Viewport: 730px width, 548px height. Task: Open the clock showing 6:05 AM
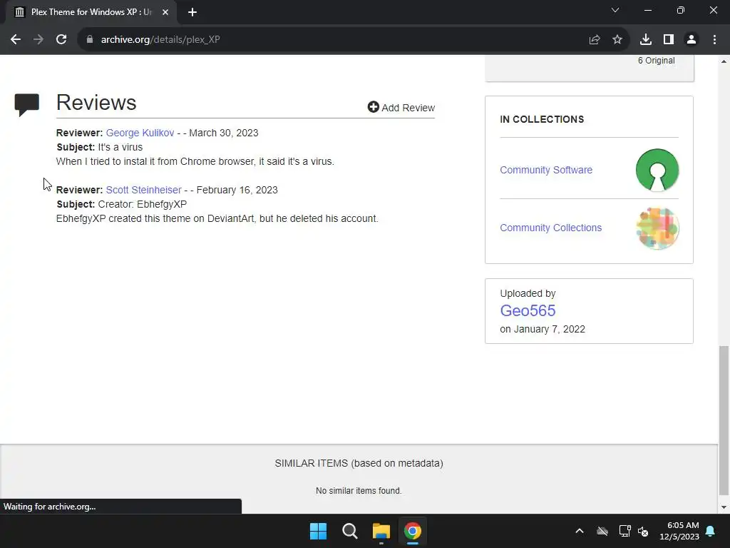coord(679,531)
